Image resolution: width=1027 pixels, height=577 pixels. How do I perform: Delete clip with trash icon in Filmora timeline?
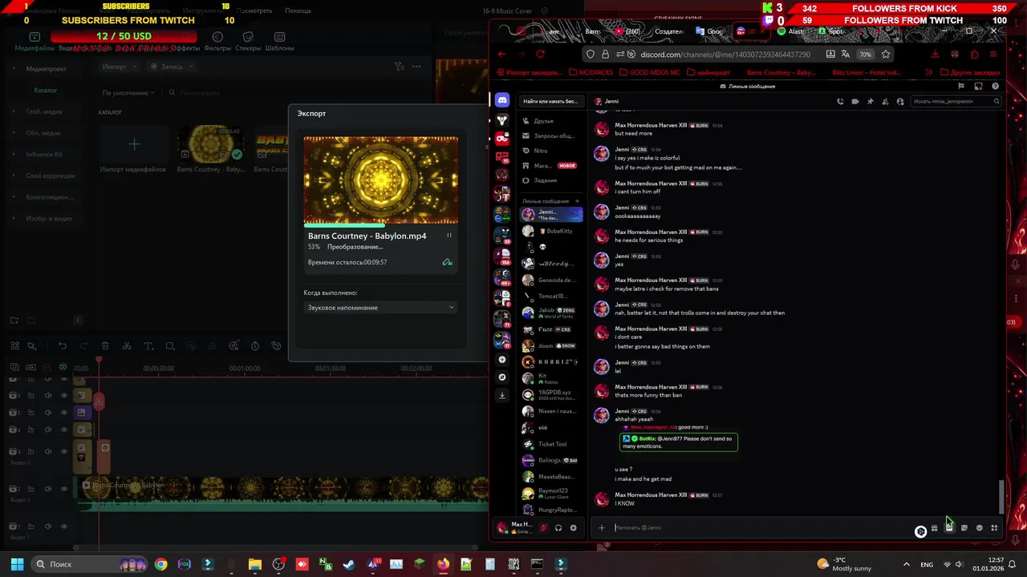(105, 346)
